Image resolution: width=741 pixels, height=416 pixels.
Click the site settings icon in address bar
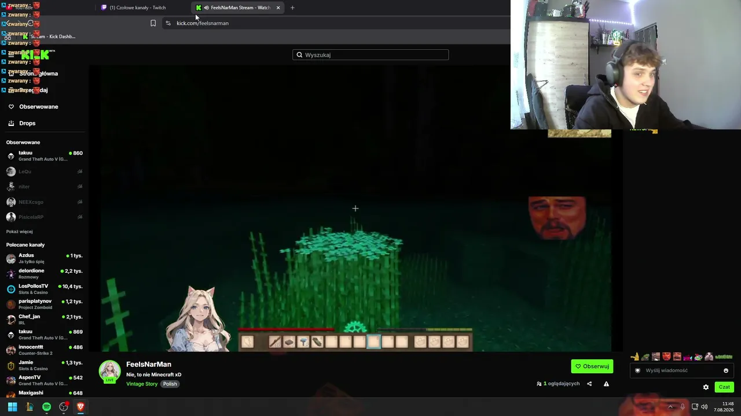point(168,23)
